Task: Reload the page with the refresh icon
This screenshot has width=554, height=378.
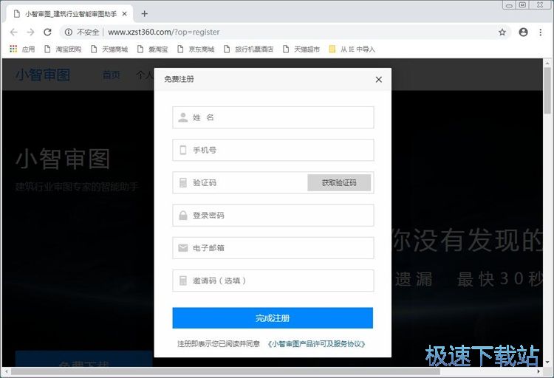Action: click(x=48, y=32)
